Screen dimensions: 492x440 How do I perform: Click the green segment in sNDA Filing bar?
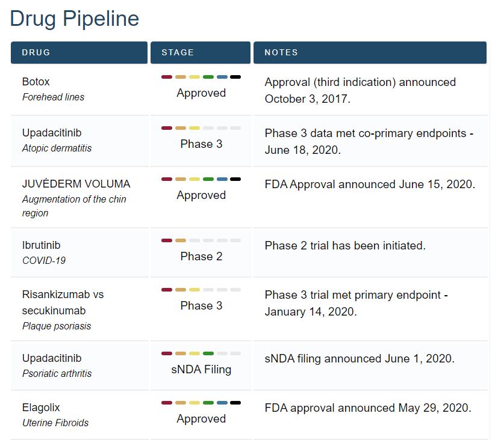(x=208, y=353)
